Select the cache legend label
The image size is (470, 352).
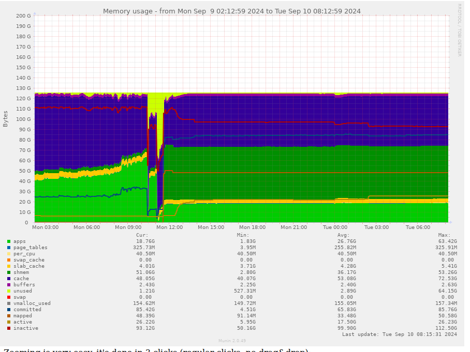(21, 279)
